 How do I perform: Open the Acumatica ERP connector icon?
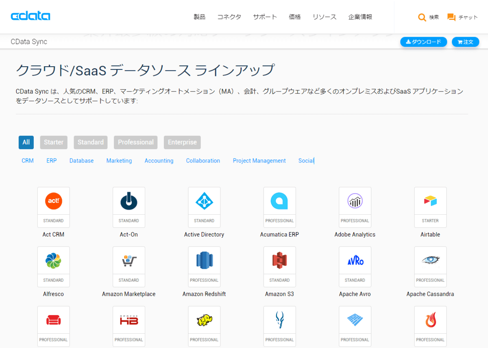pyautogui.click(x=279, y=201)
